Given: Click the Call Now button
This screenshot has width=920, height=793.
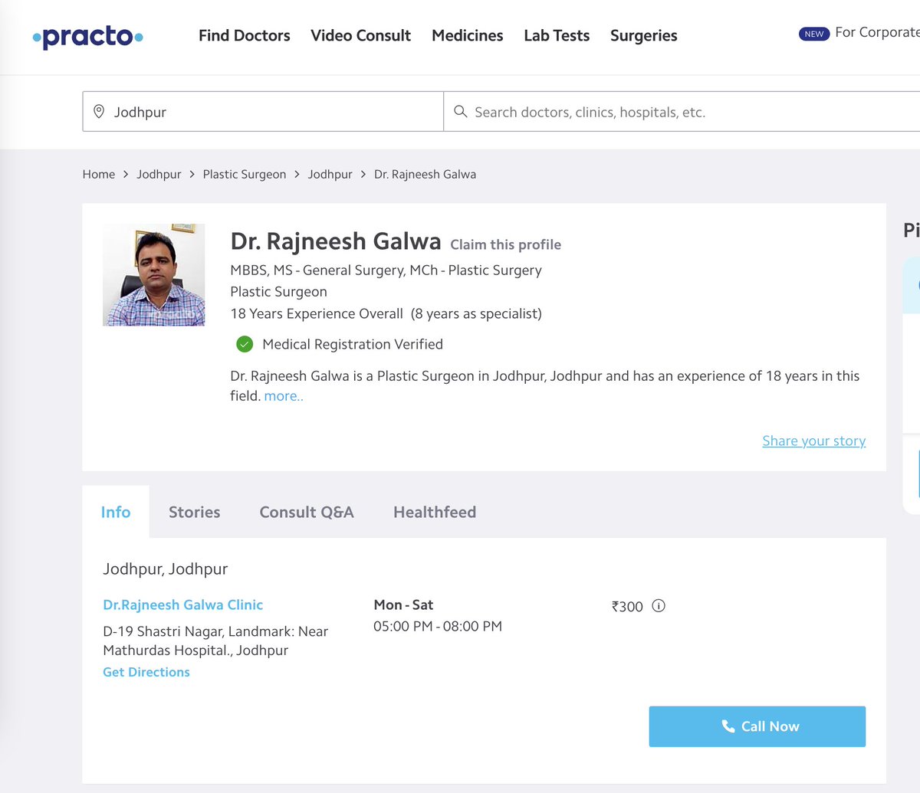Looking at the screenshot, I should [x=757, y=726].
